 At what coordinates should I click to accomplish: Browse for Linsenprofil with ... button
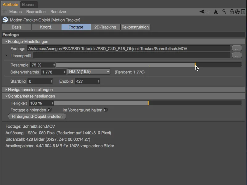pos(237,55)
